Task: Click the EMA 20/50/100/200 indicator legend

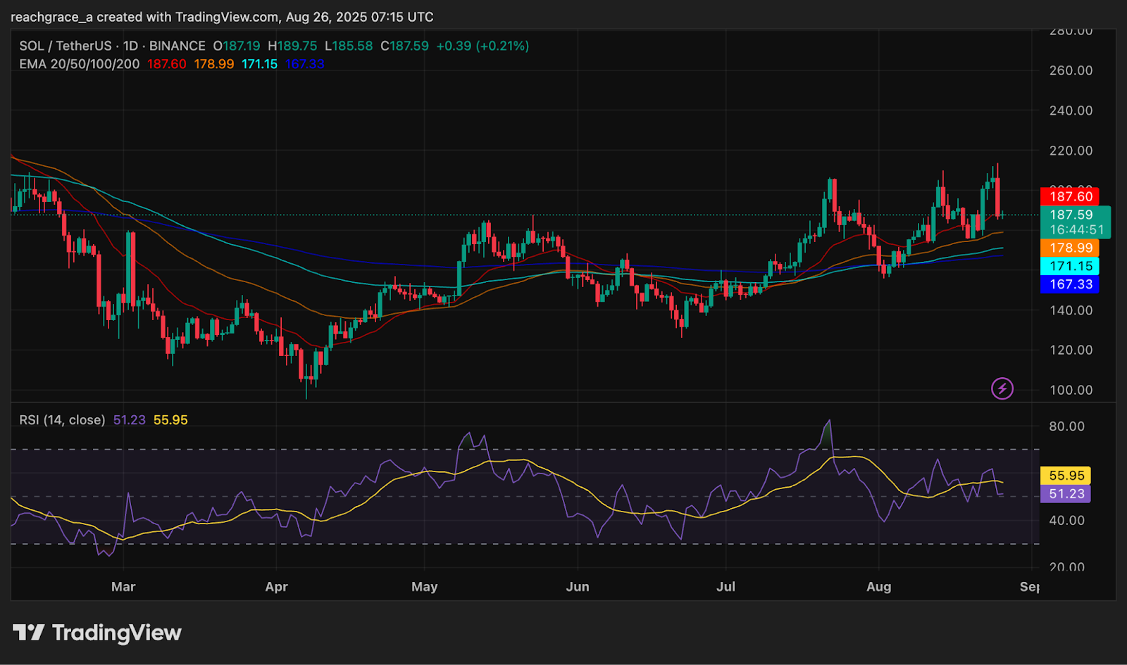Action: click(79, 64)
